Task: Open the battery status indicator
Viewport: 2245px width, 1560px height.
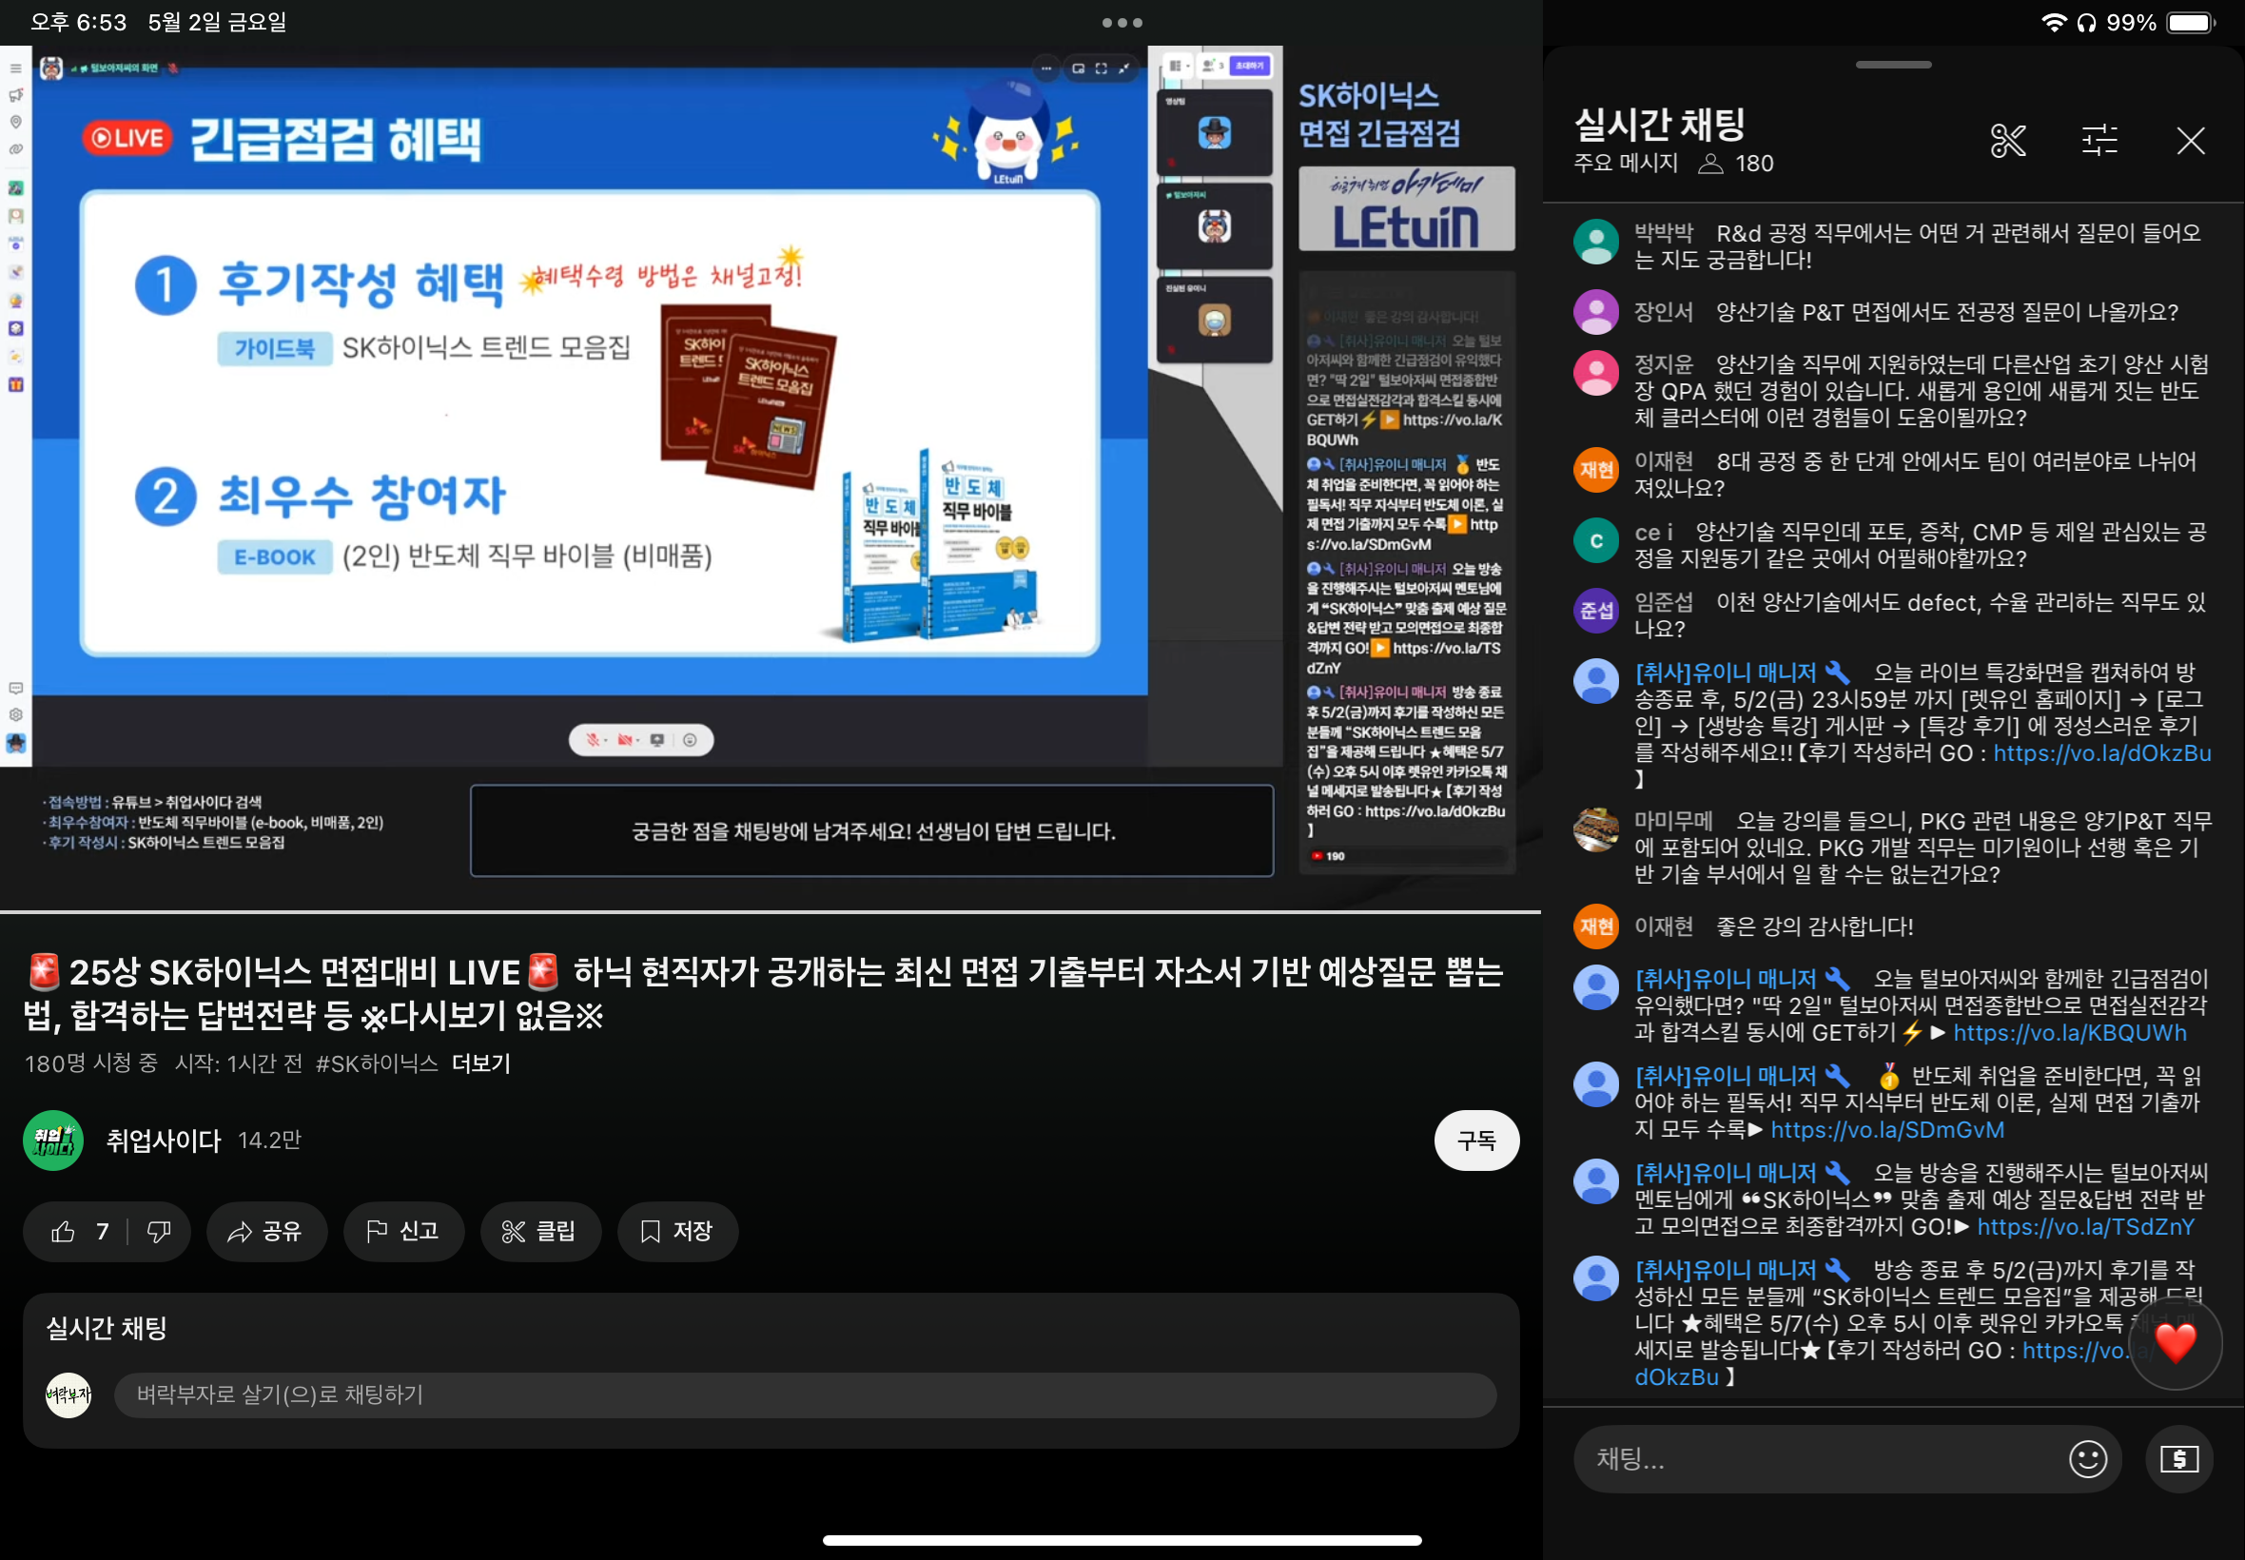Action: click(2190, 23)
